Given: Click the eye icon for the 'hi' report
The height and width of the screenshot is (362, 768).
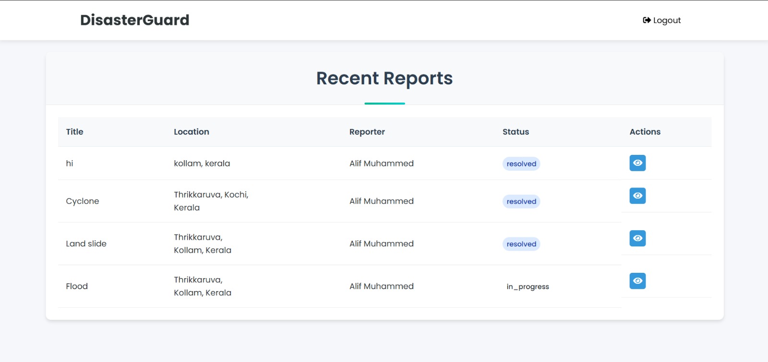Looking at the screenshot, I should click(637, 163).
